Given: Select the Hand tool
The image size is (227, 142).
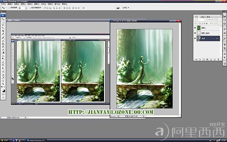Looking at the screenshot, I should (x=3, y=81).
